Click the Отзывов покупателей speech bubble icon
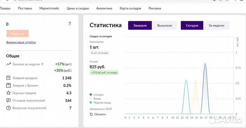Screen dimensions: 246x128 pos(8,100)
